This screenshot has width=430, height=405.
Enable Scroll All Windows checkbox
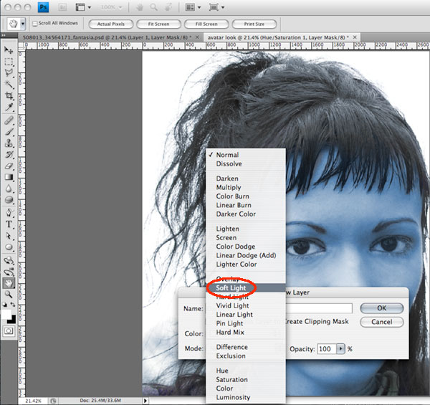click(35, 24)
